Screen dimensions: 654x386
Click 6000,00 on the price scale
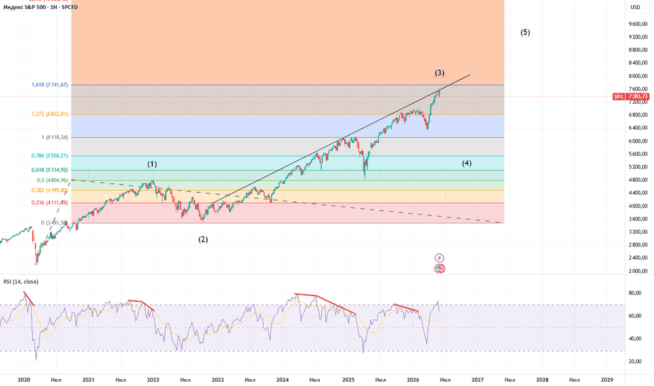point(638,141)
